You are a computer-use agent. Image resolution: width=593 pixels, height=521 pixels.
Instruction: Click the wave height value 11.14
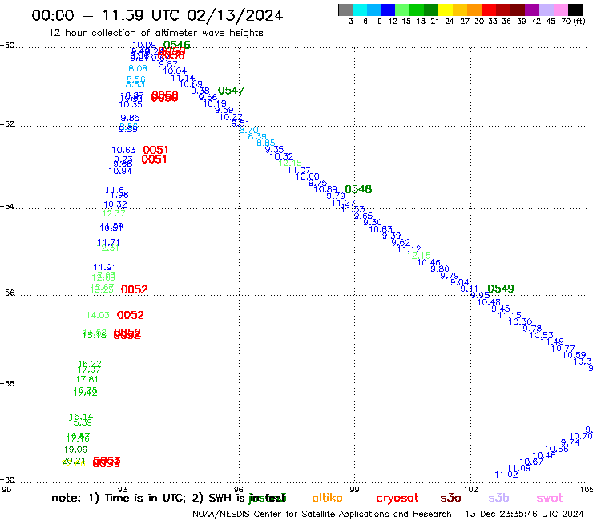pos(183,78)
